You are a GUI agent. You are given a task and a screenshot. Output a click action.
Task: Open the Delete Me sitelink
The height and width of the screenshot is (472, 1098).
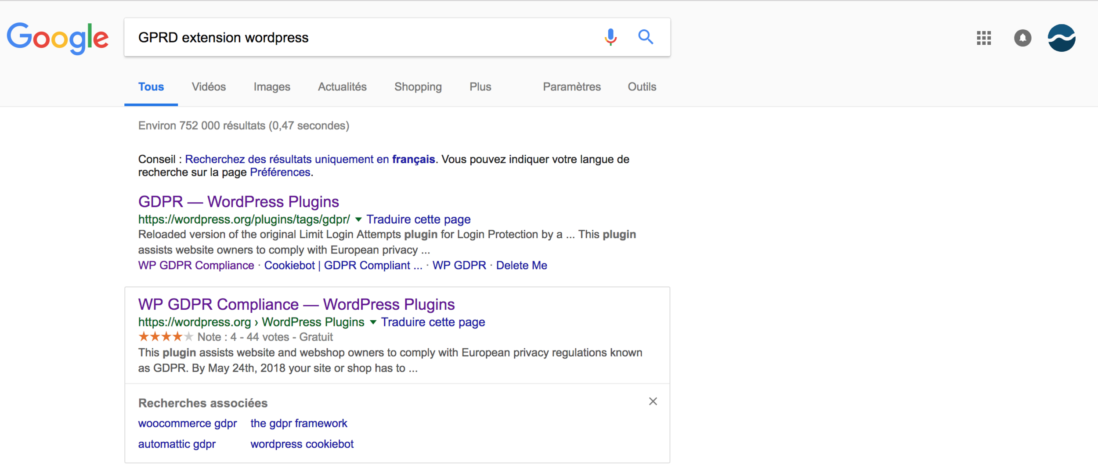521,265
